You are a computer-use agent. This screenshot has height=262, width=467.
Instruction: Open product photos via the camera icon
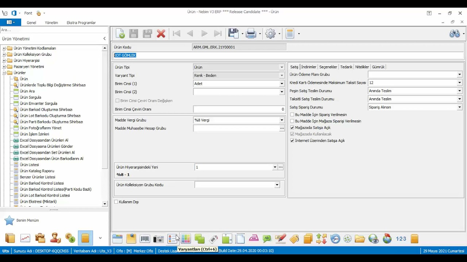(x=158, y=239)
